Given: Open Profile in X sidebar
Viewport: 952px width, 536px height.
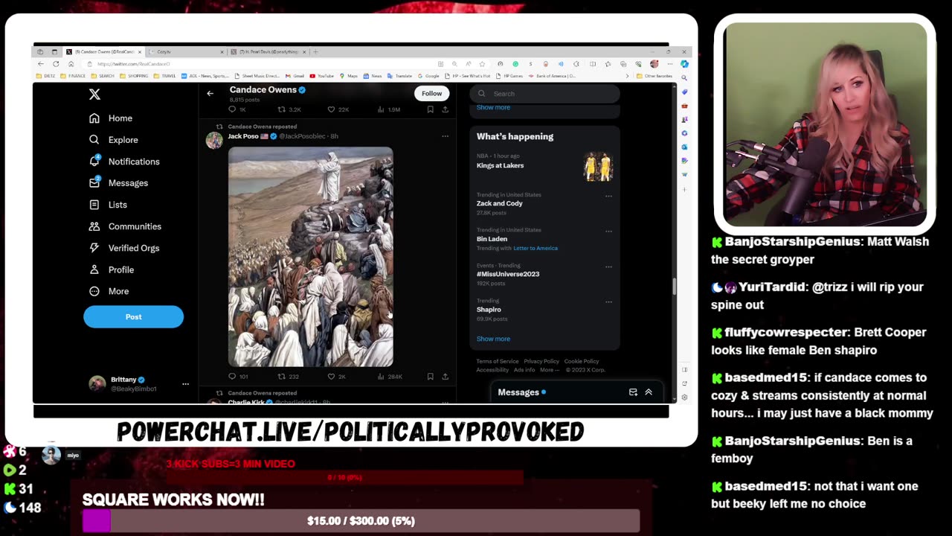Looking at the screenshot, I should coord(112,269).
